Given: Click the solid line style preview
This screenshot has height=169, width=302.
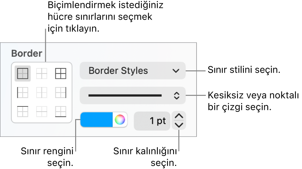Looking at the screenshot, I should pos(125,96).
